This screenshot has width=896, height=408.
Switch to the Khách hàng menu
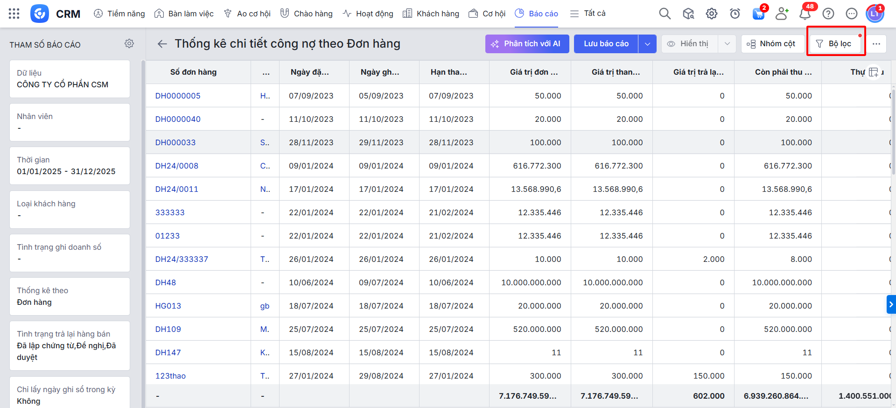tap(431, 14)
